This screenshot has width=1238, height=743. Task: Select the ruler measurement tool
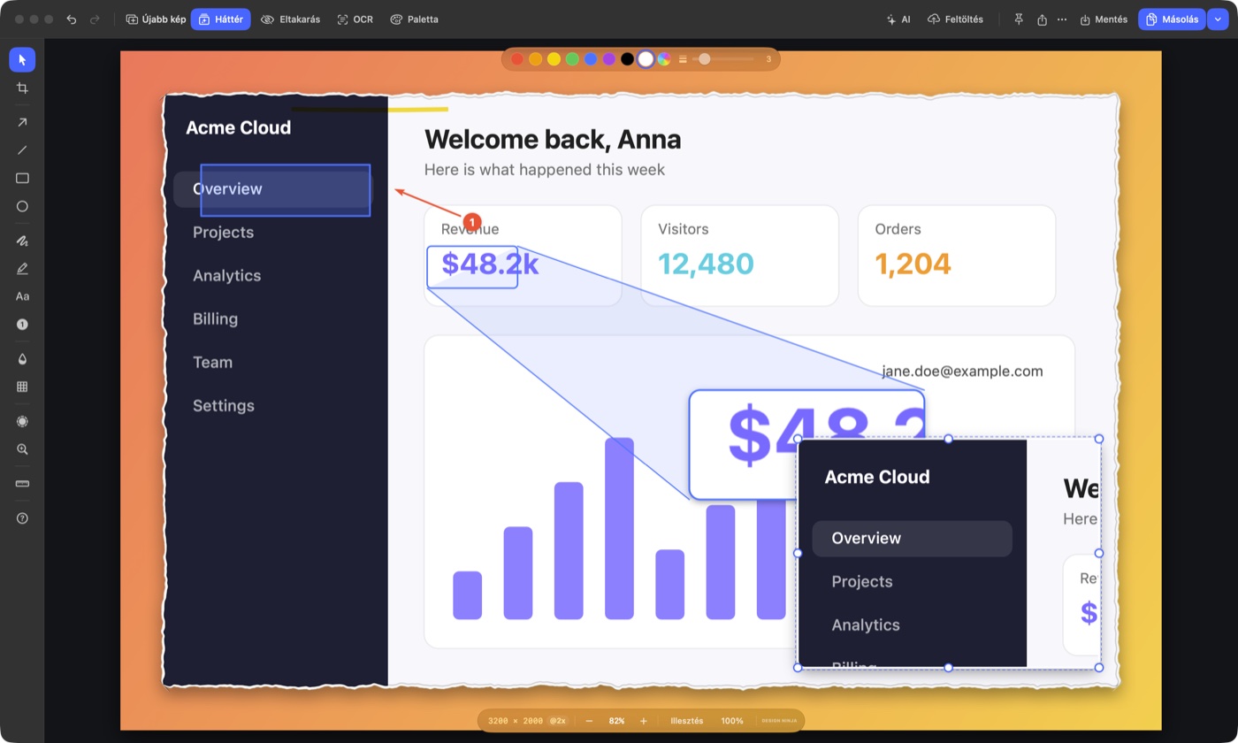[x=22, y=484]
